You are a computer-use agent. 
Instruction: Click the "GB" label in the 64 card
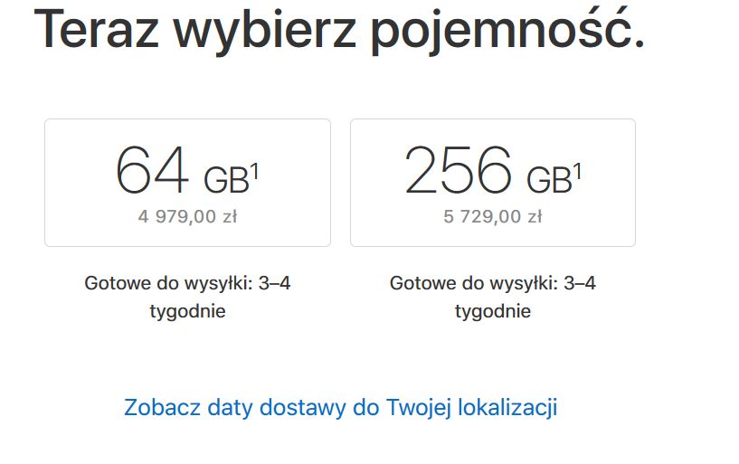click(x=225, y=180)
